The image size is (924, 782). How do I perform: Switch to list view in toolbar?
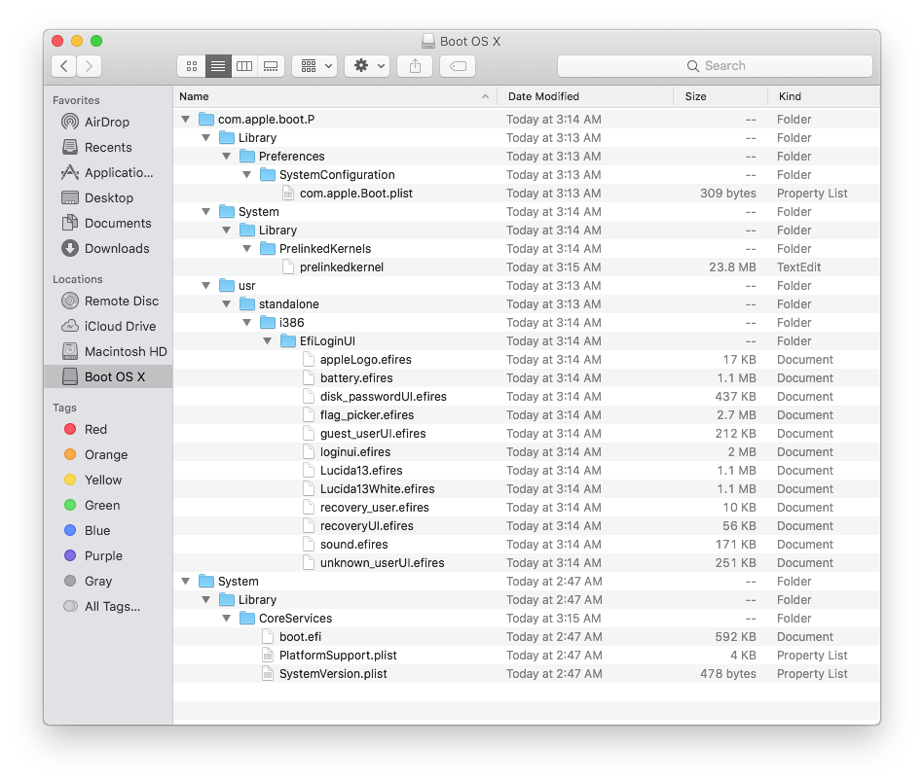pyautogui.click(x=218, y=66)
